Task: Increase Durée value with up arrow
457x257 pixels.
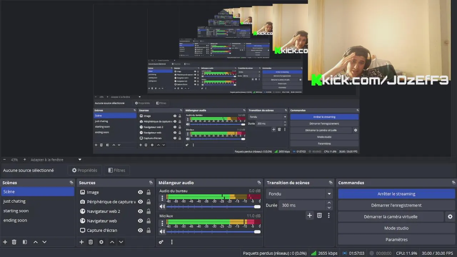Action: click(329, 203)
